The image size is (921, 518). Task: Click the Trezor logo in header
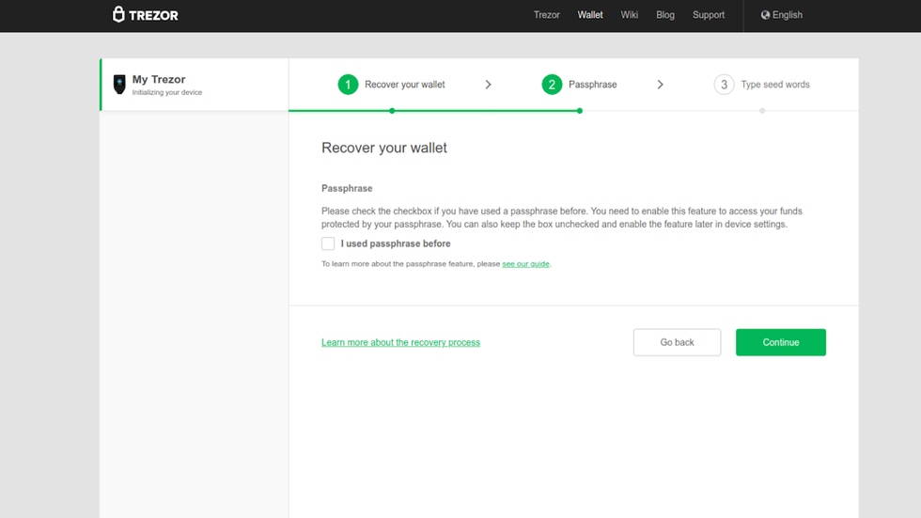coord(146,15)
